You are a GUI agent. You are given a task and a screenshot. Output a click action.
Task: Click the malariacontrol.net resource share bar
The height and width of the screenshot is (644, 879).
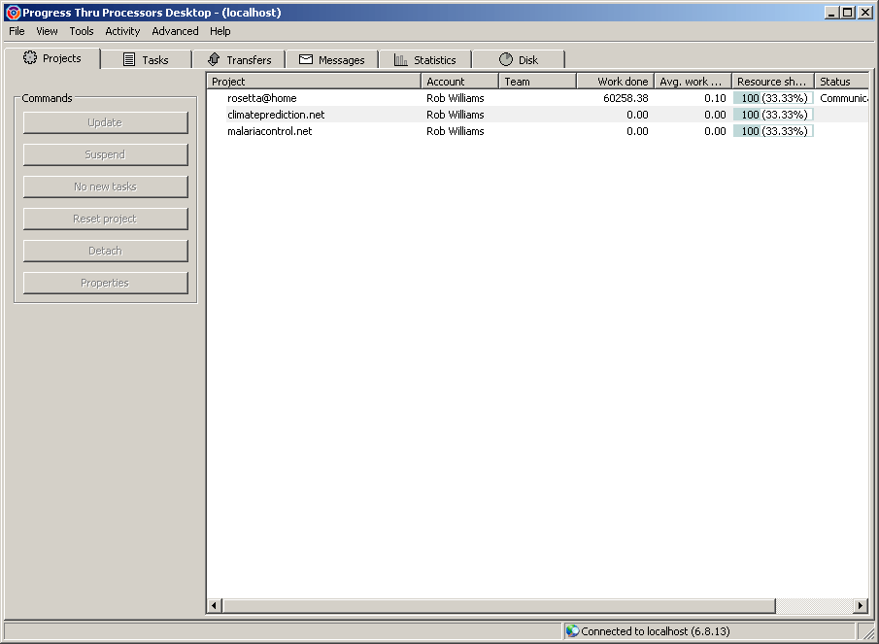[773, 131]
